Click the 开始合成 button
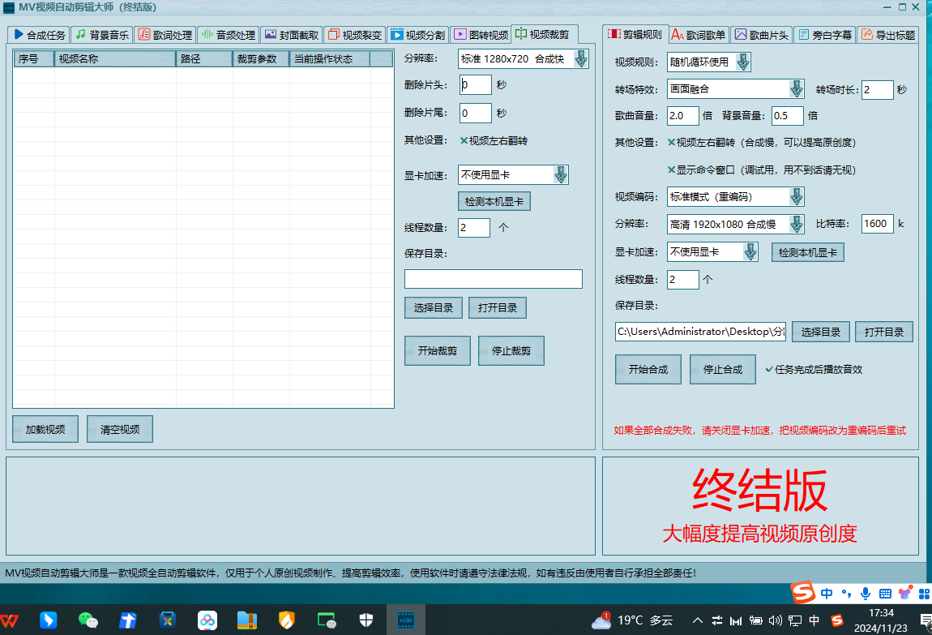This screenshot has width=932, height=635. [648, 368]
